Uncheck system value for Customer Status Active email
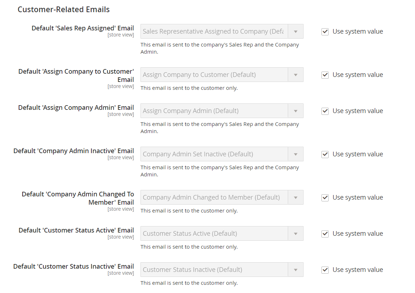415x293 pixels. [x=325, y=234]
